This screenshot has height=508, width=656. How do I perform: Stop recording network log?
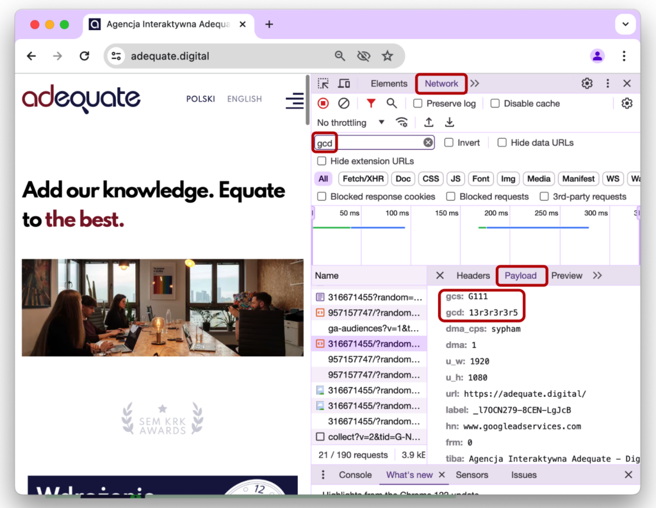pyautogui.click(x=324, y=104)
